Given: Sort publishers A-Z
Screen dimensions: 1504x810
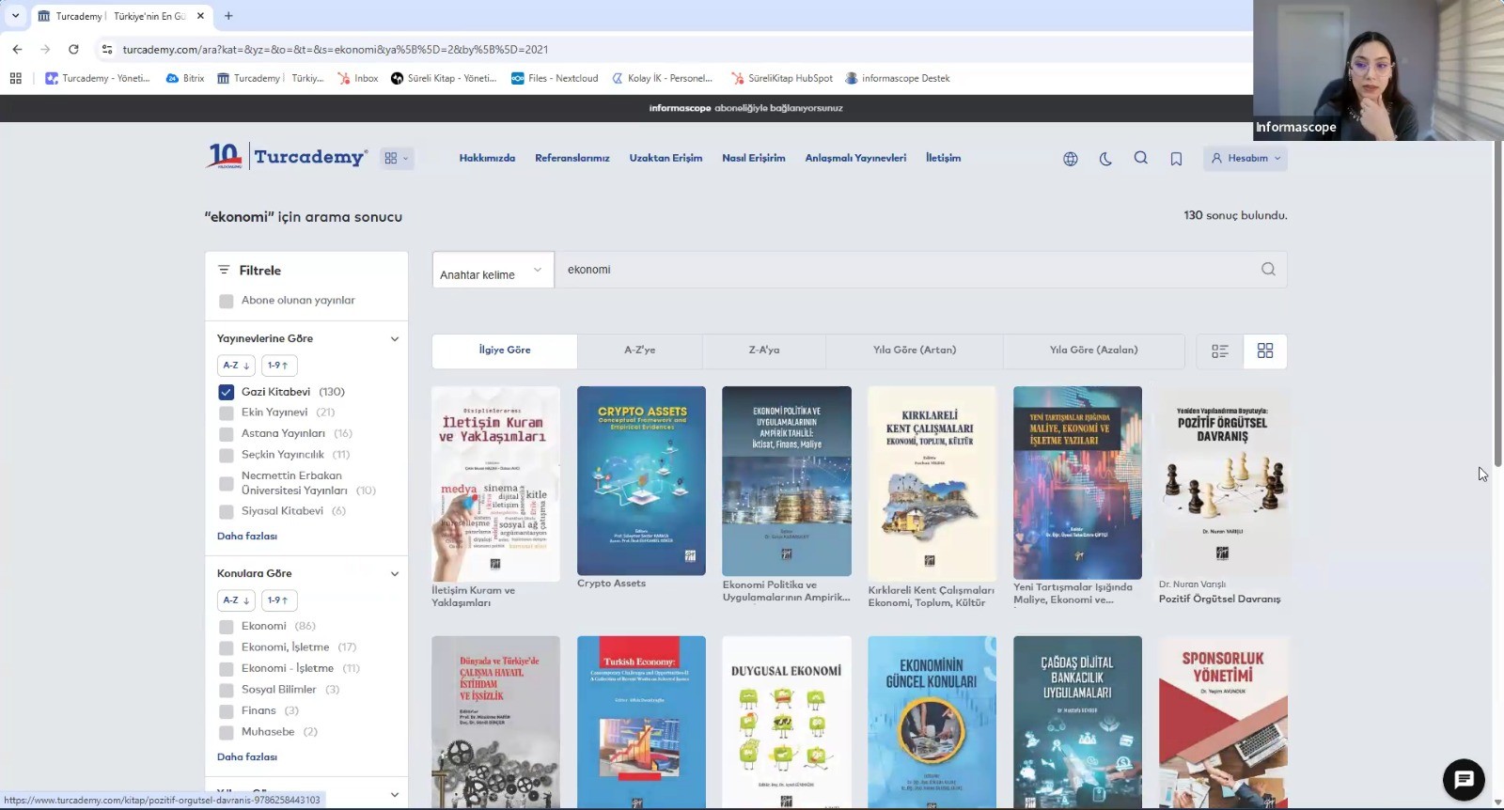Looking at the screenshot, I should tap(236, 366).
